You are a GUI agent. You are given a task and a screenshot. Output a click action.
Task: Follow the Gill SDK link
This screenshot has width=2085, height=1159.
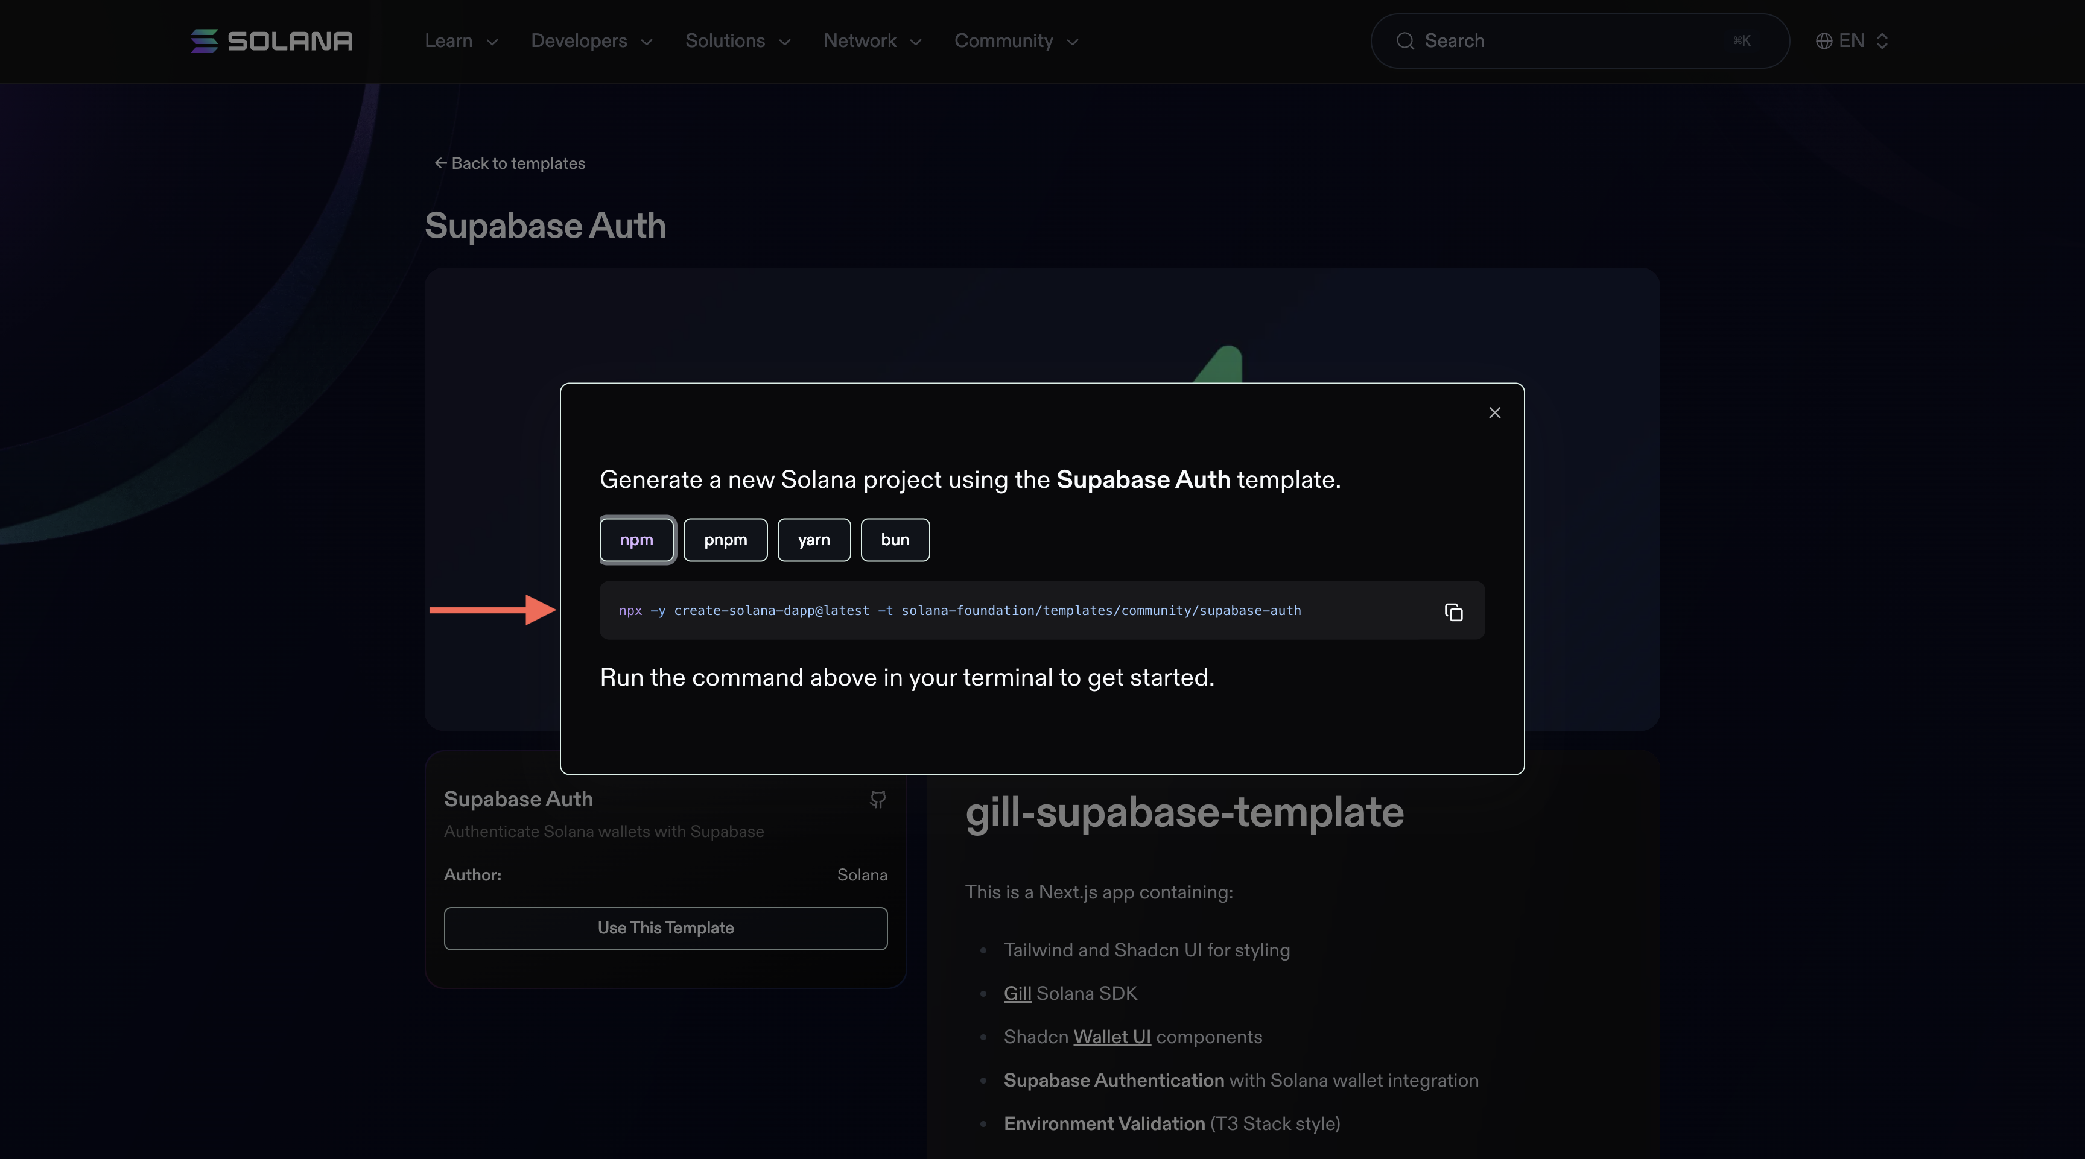[1017, 993]
